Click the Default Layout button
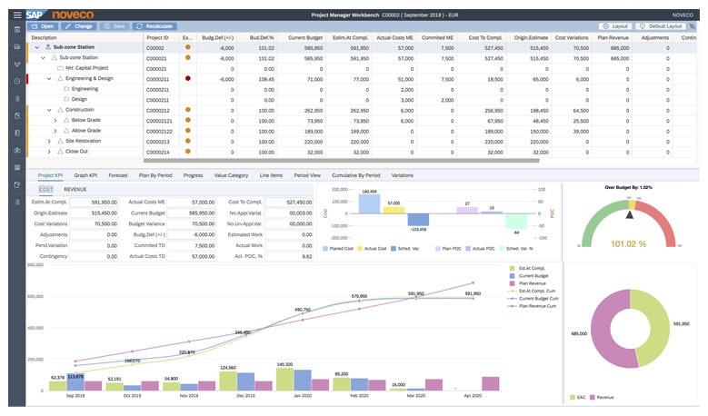This screenshot has height=416, width=708. pos(661,26)
